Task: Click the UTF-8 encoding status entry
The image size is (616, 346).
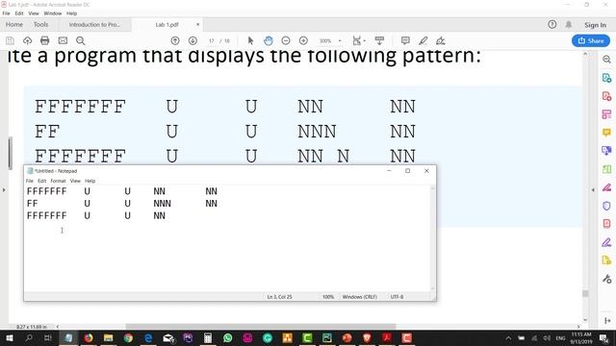Action: [397, 297]
